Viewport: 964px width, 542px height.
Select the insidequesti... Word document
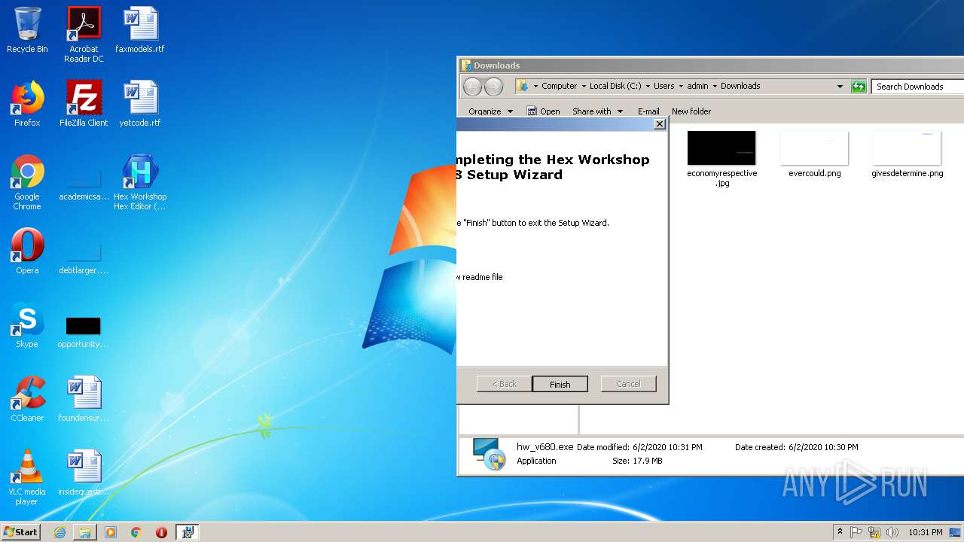tap(84, 473)
